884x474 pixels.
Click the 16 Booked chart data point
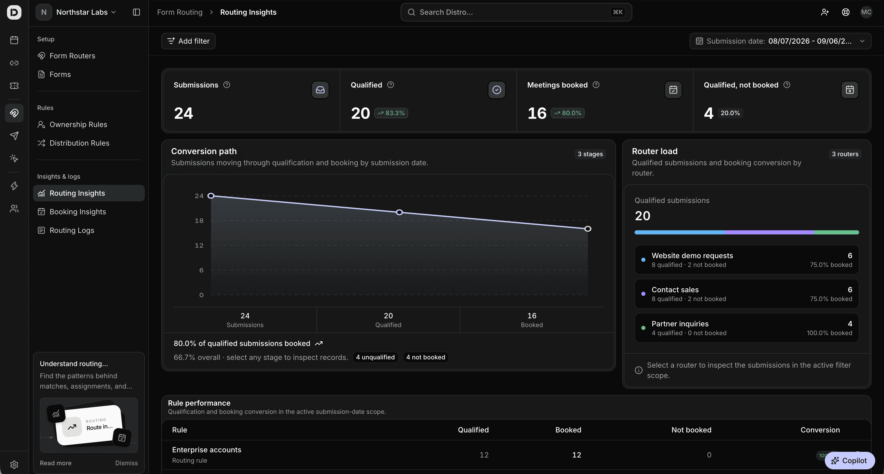[588, 228]
